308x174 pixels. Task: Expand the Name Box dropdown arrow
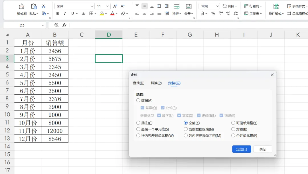pyautogui.click(x=42, y=25)
